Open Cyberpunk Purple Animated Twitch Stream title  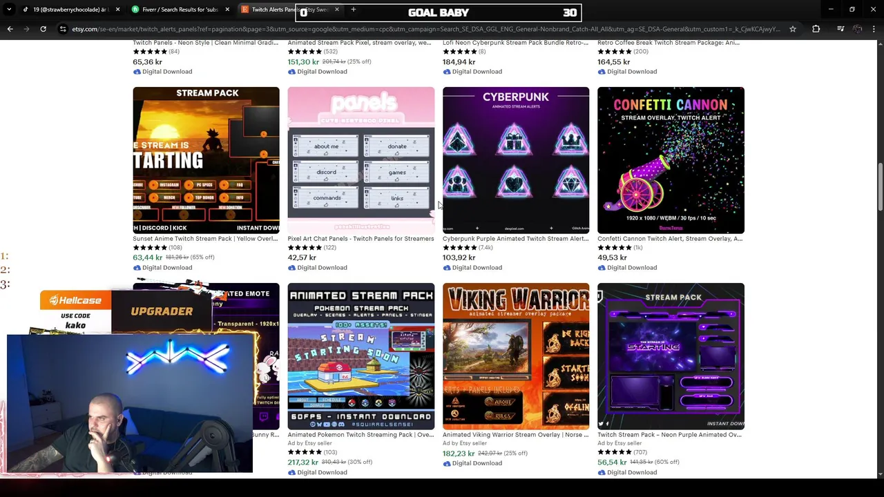click(x=515, y=239)
